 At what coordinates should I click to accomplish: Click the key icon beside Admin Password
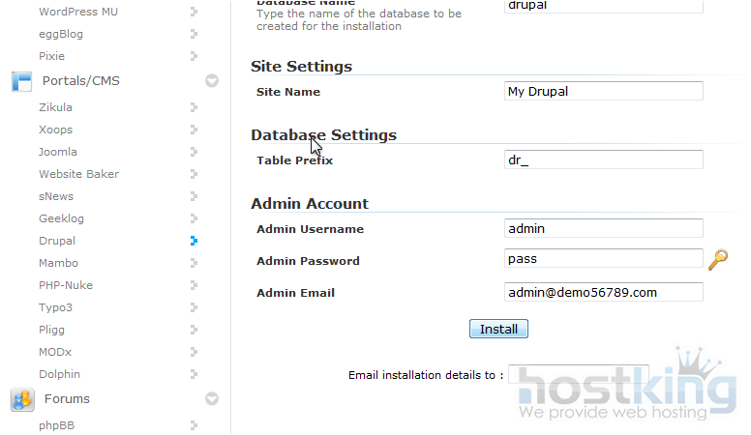pyautogui.click(x=717, y=259)
